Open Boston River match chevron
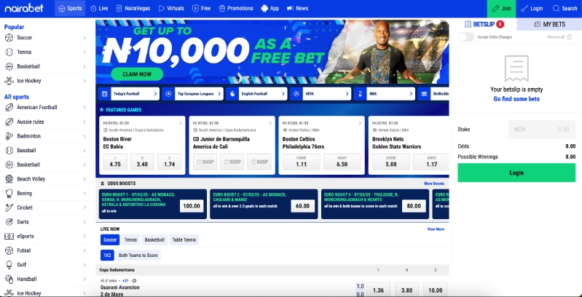Image resolution: width=582 pixels, height=297 pixels. [181, 123]
